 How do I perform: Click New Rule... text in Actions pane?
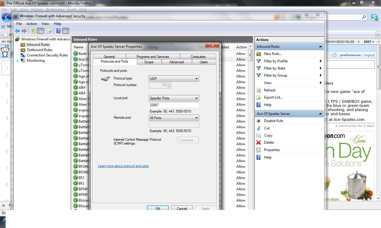tap(273, 54)
